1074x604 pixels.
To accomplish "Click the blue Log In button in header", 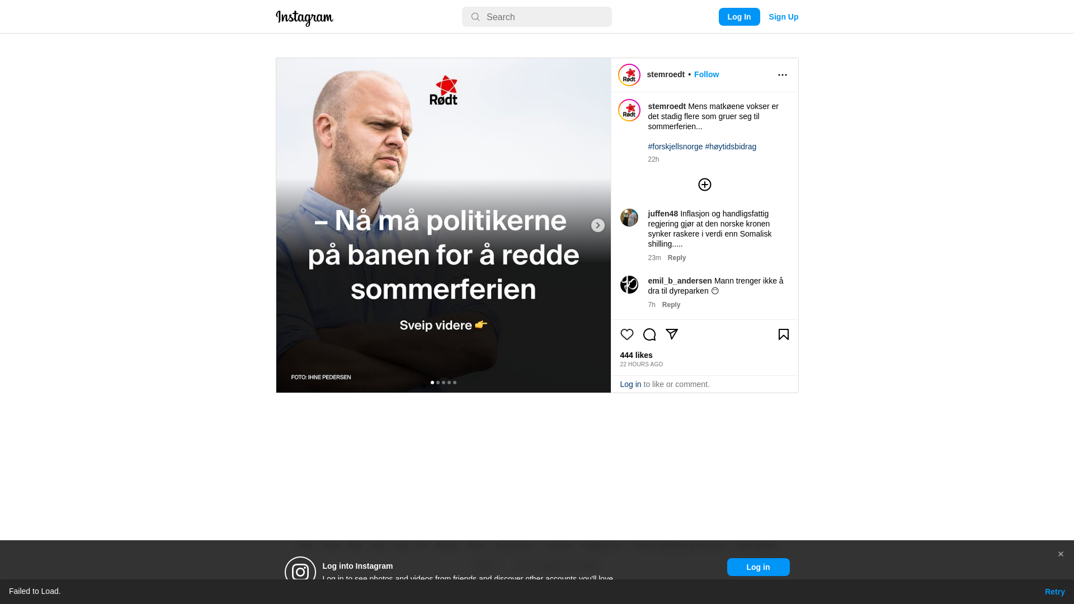I will coord(739,17).
